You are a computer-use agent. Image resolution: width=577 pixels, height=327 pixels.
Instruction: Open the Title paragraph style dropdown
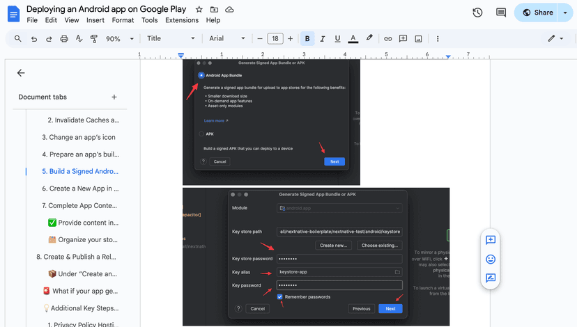171,38
